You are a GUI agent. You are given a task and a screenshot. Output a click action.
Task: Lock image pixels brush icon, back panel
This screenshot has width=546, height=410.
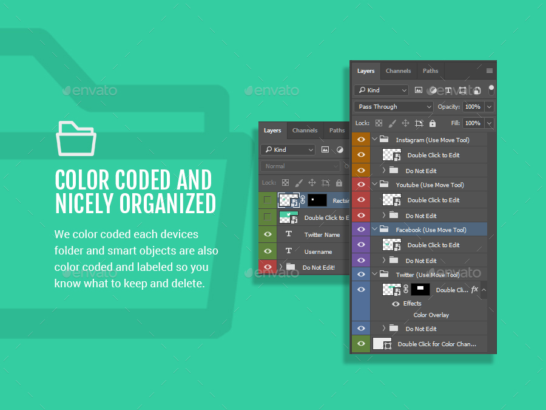click(298, 183)
